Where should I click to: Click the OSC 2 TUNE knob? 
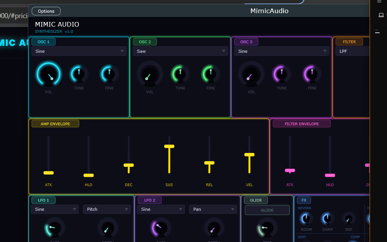[180, 74]
